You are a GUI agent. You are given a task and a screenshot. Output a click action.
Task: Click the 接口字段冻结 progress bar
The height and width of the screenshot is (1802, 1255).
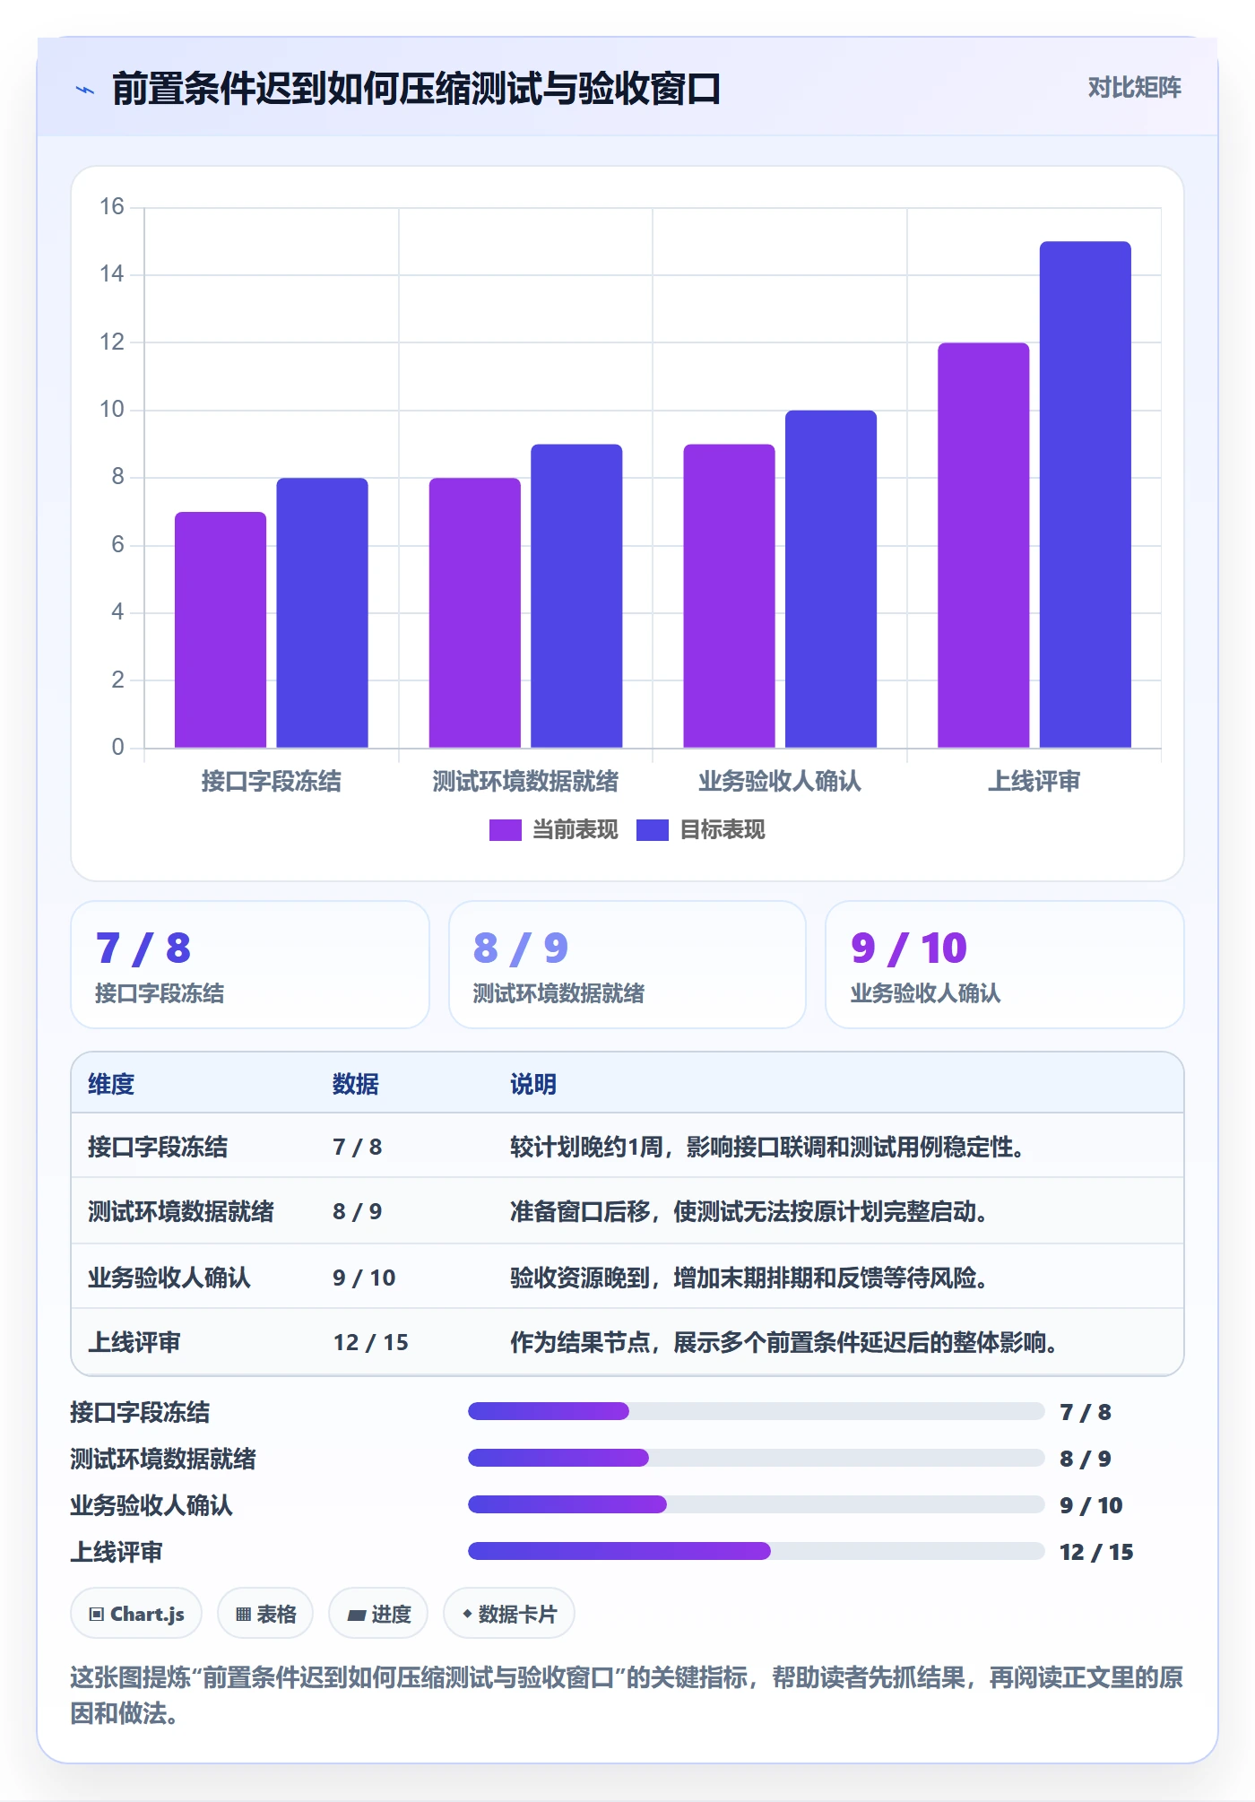(756, 1412)
